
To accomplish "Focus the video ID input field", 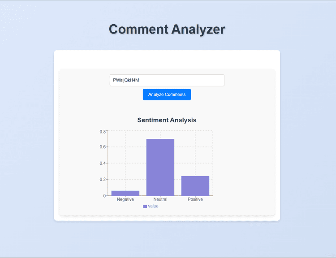I will pos(167,80).
